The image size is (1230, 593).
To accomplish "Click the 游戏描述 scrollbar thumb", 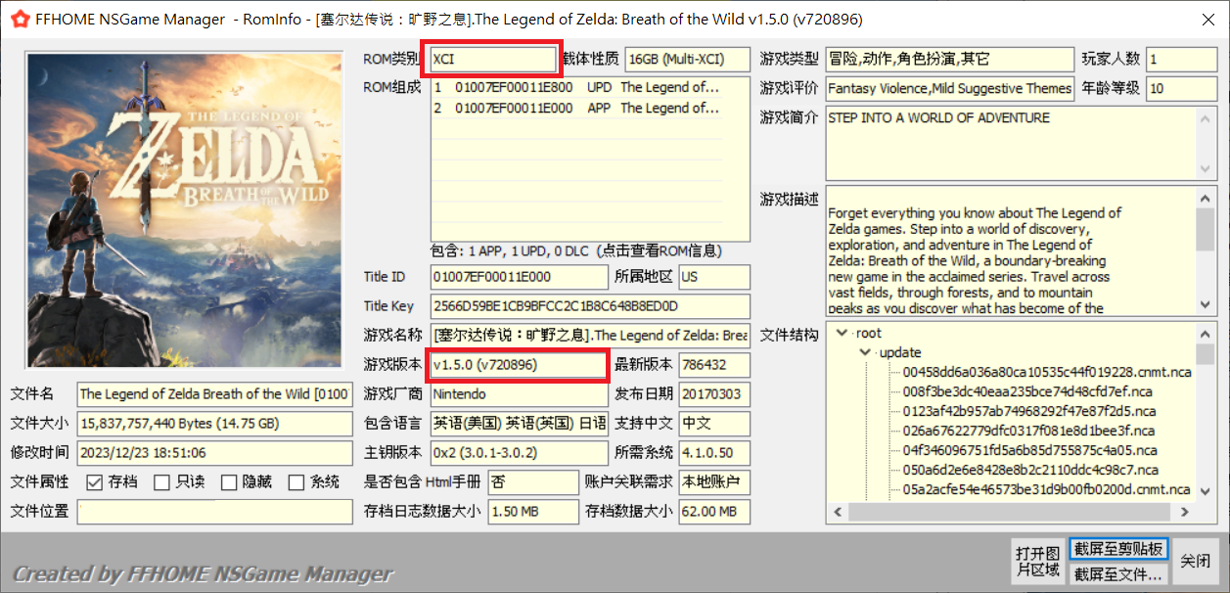I will pos(1206,228).
